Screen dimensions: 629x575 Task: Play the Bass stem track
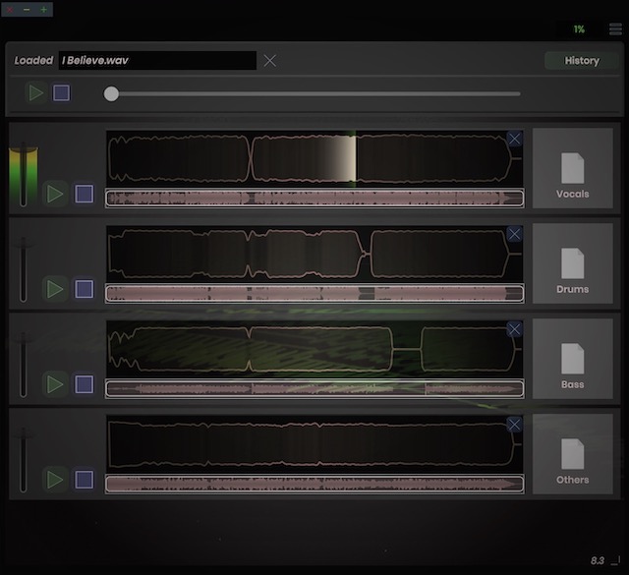pyautogui.click(x=55, y=384)
